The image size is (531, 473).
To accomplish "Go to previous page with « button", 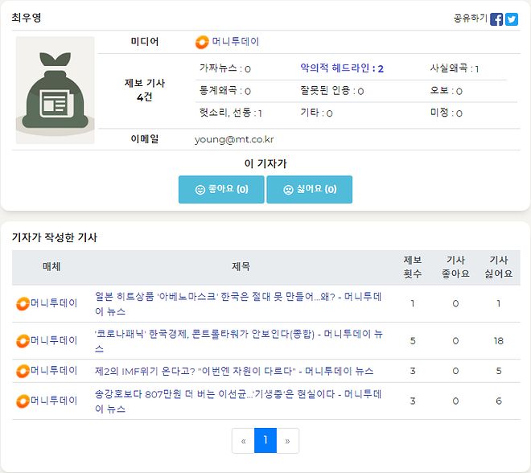I will pos(243,441).
